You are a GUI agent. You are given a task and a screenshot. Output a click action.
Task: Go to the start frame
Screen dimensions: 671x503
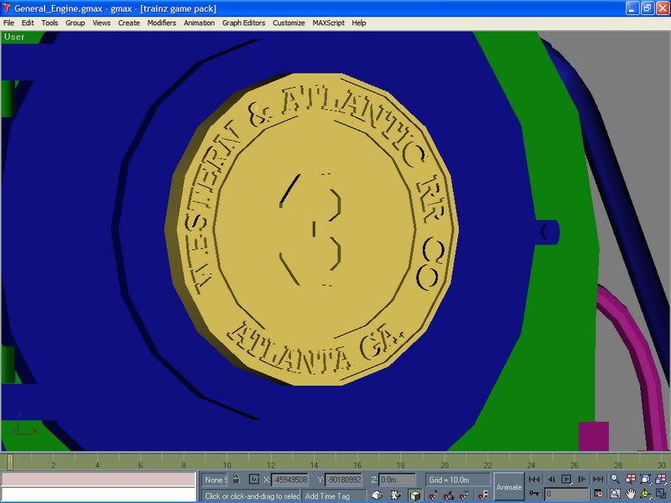click(534, 480)
